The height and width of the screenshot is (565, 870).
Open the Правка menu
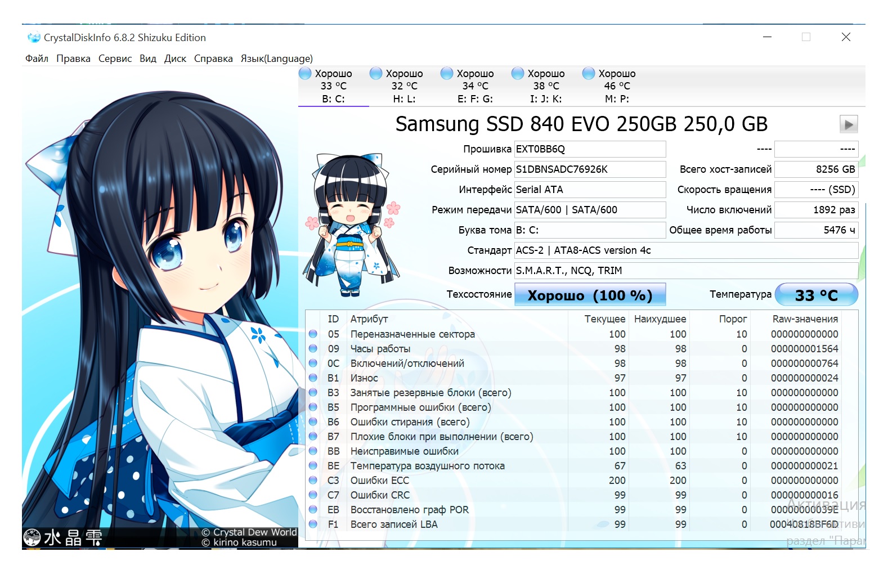coord(73,59)
